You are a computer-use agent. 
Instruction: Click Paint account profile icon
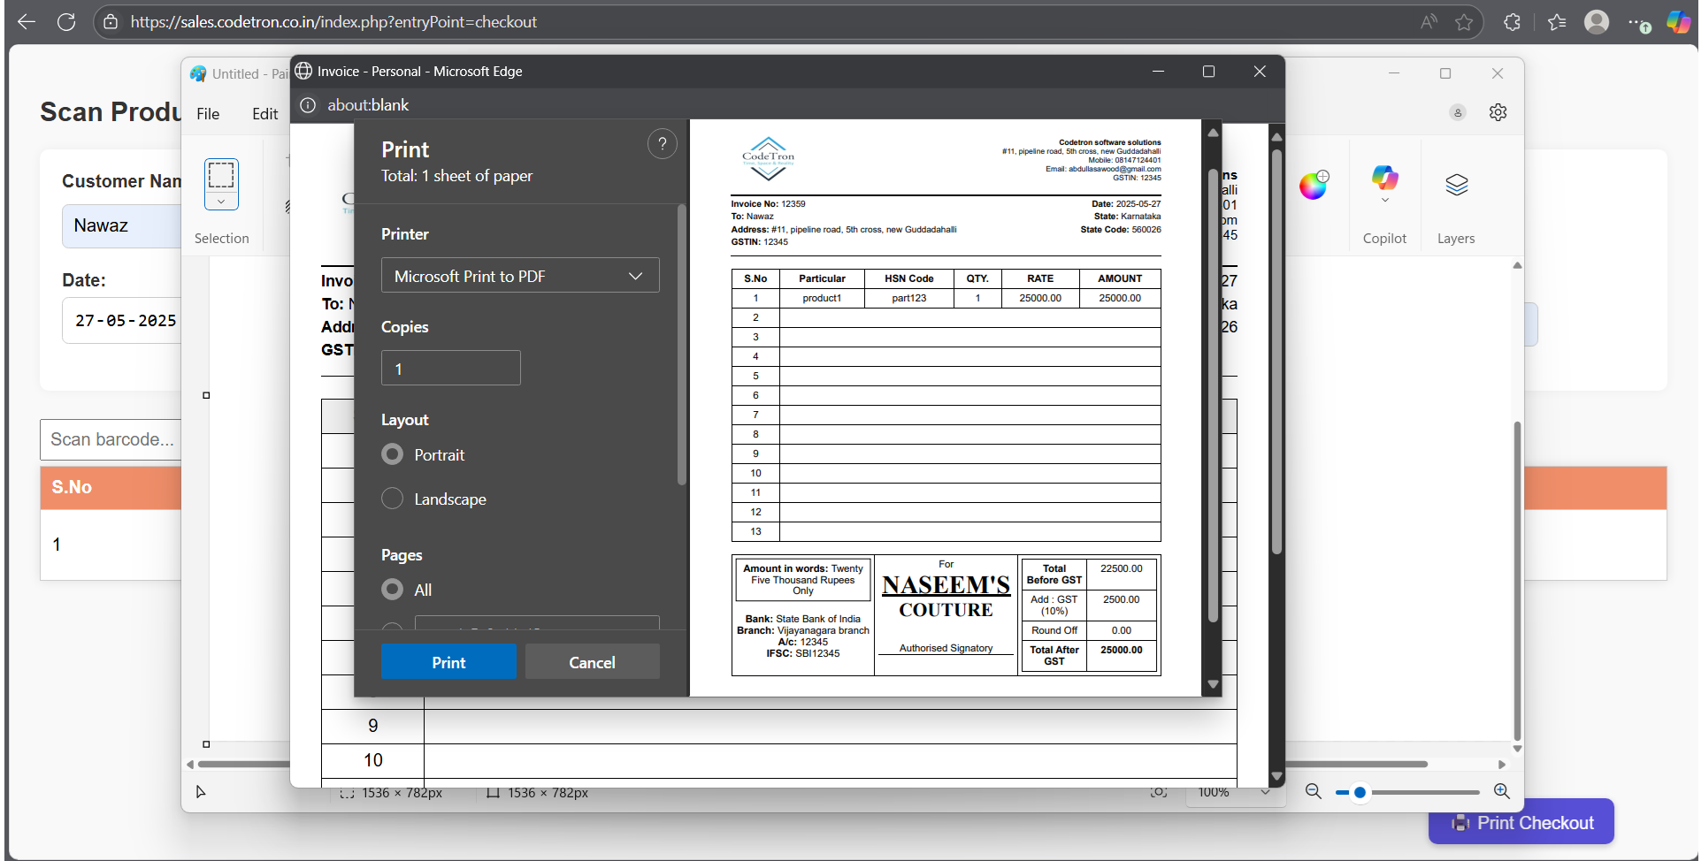(x=1458, y=112)
